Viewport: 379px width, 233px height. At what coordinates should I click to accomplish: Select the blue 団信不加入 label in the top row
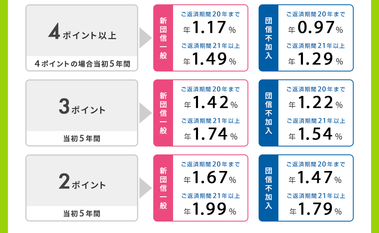click(269, 38)
